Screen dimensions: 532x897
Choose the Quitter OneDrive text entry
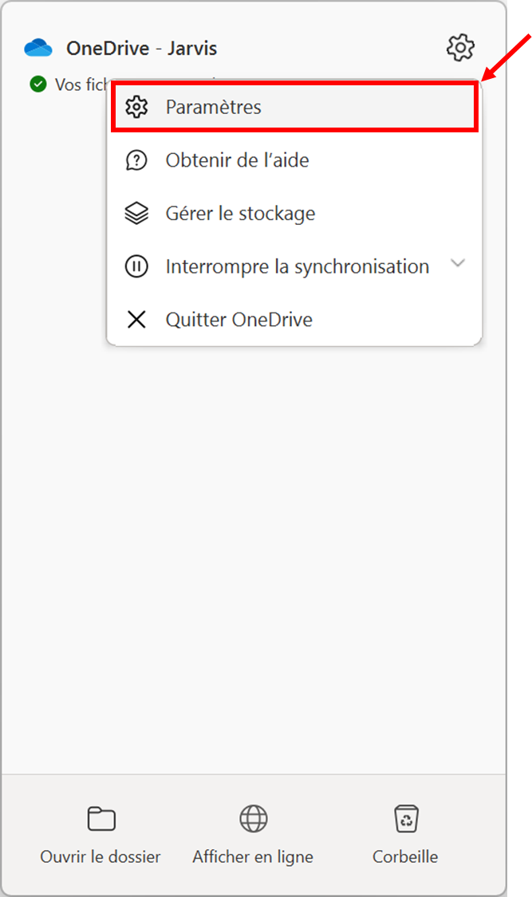[x=239, y=320]
